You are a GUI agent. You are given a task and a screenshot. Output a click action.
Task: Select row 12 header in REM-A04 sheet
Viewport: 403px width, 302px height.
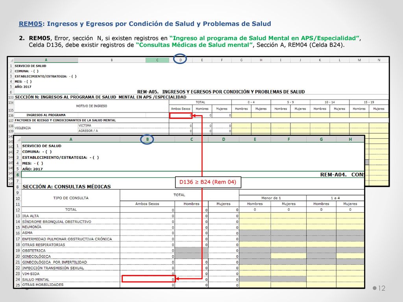click(18, 210)
